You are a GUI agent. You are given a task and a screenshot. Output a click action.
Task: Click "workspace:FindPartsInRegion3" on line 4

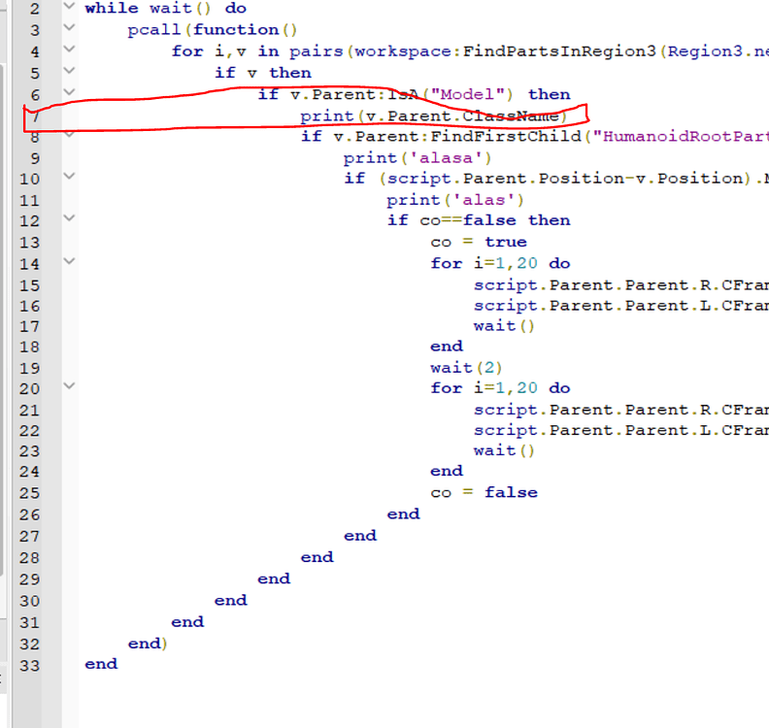coord(505,51)
